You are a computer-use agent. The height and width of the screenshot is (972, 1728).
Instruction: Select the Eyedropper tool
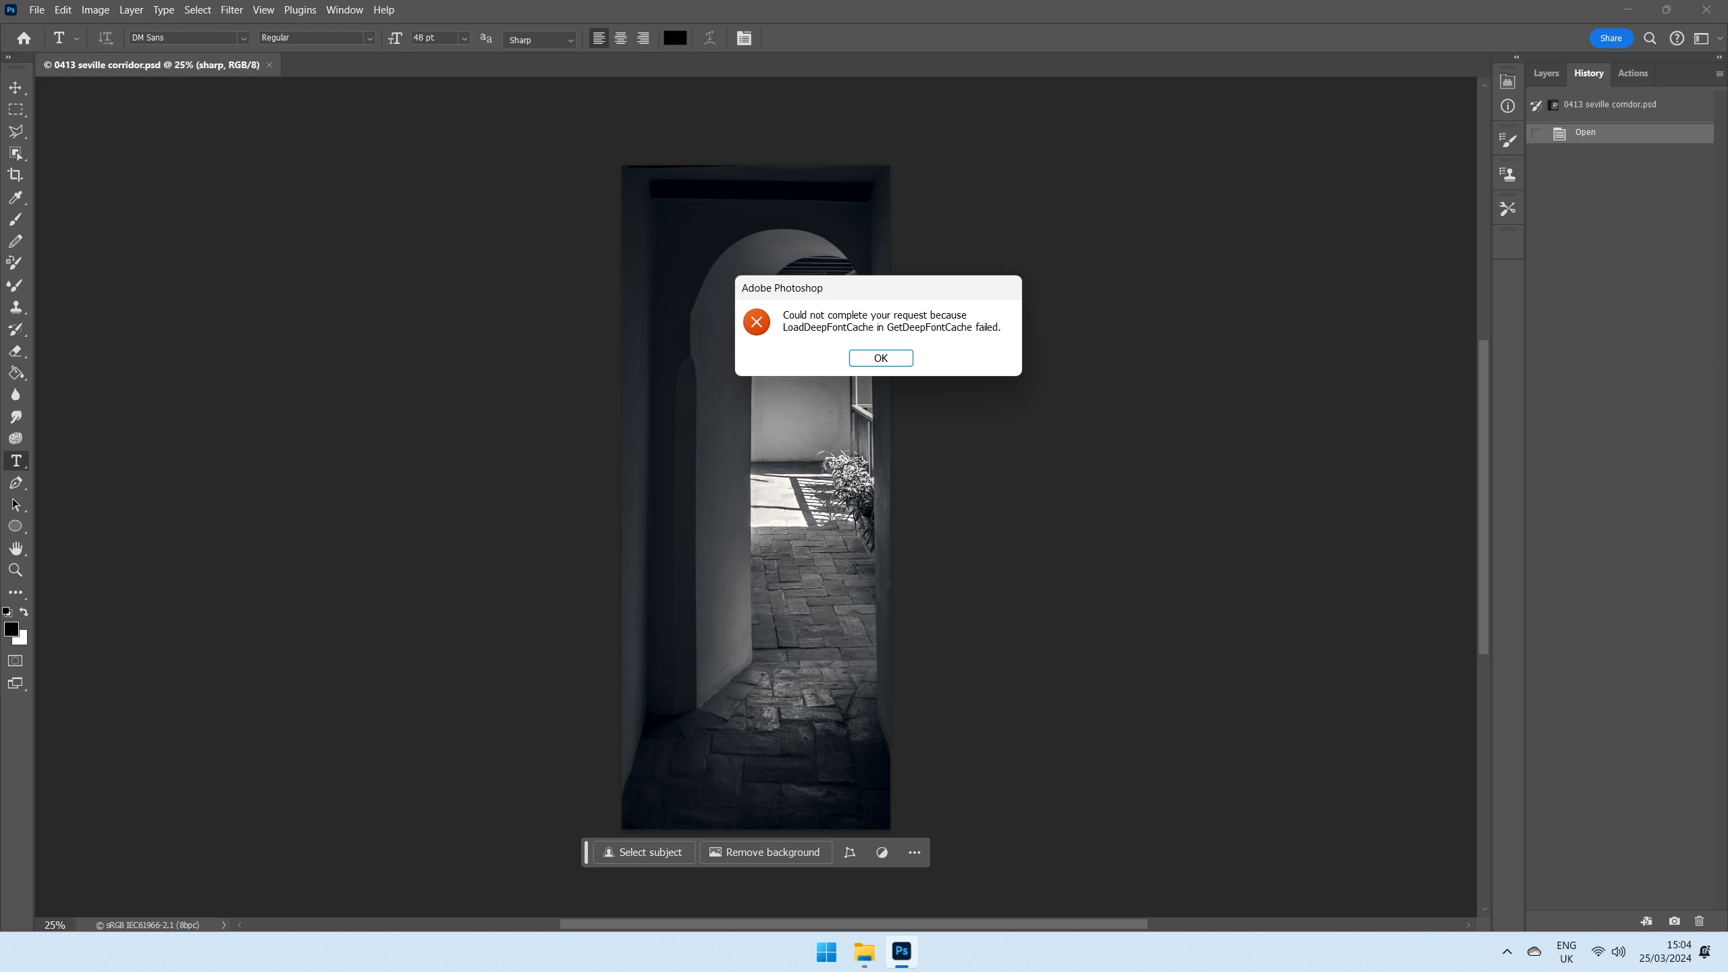pyautogui.click(x=15, y=197)
